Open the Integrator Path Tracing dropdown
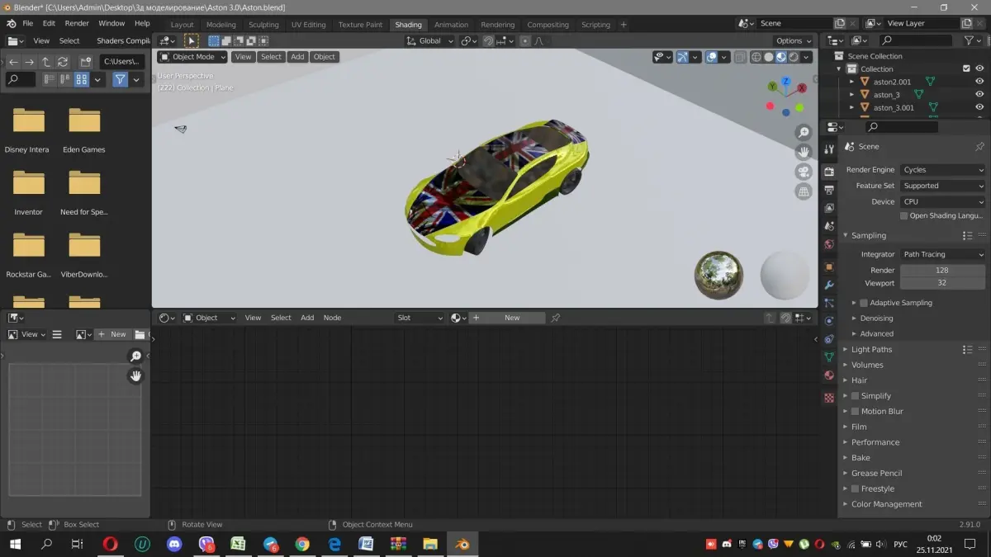 [942, 254]
